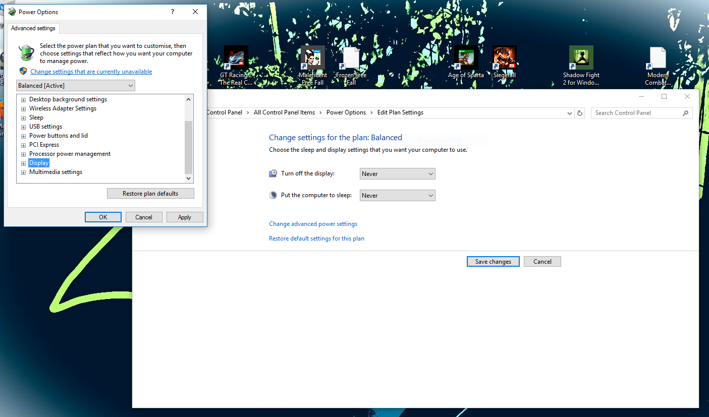Screen dimensions: 709x417
Task: Click the help question mark button
Action: (173, 12)
